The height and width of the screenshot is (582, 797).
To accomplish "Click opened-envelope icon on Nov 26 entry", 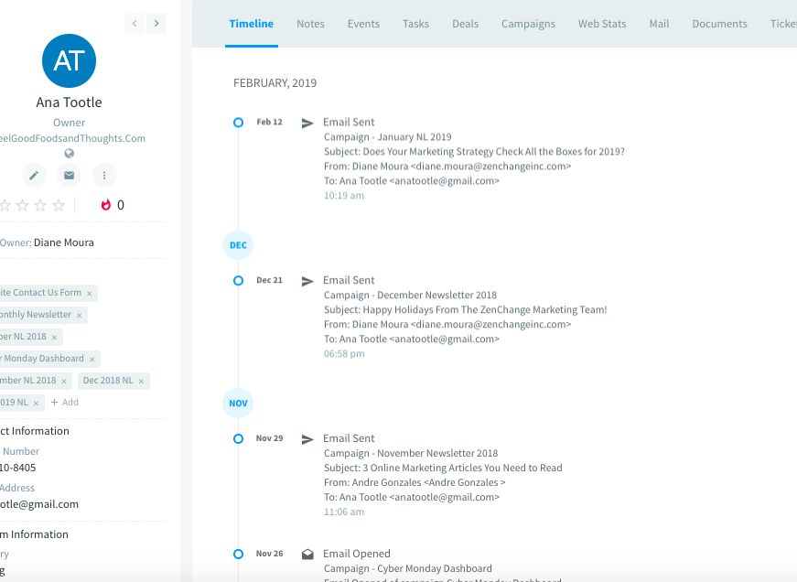I will click(307, 554).
